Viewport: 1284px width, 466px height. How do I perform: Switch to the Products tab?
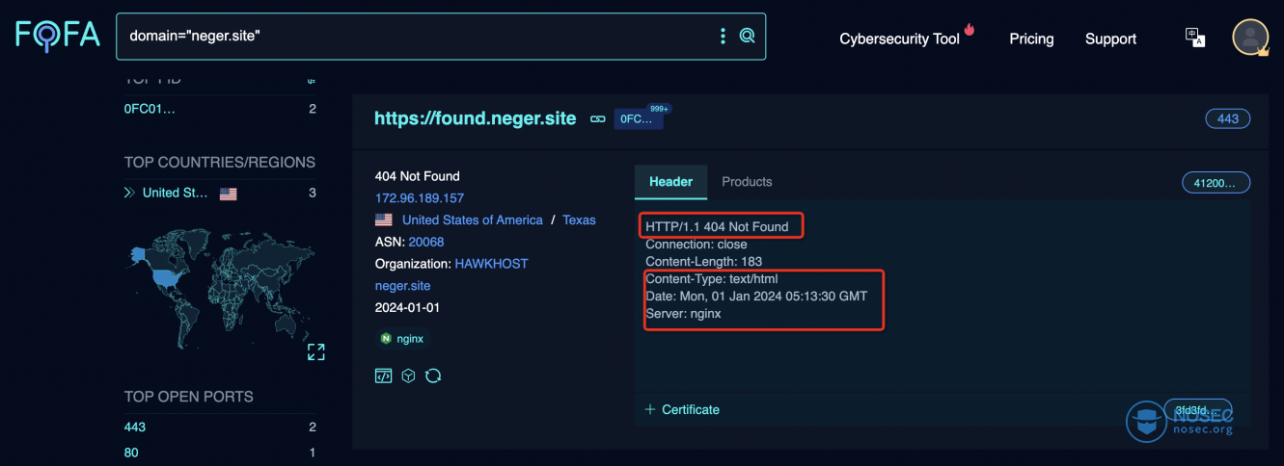[747, 181]
